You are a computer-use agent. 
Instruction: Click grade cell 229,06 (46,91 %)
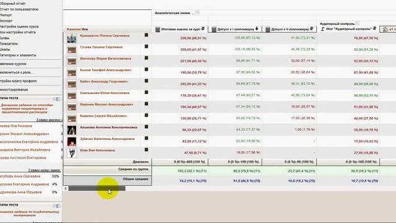point(193,38)
